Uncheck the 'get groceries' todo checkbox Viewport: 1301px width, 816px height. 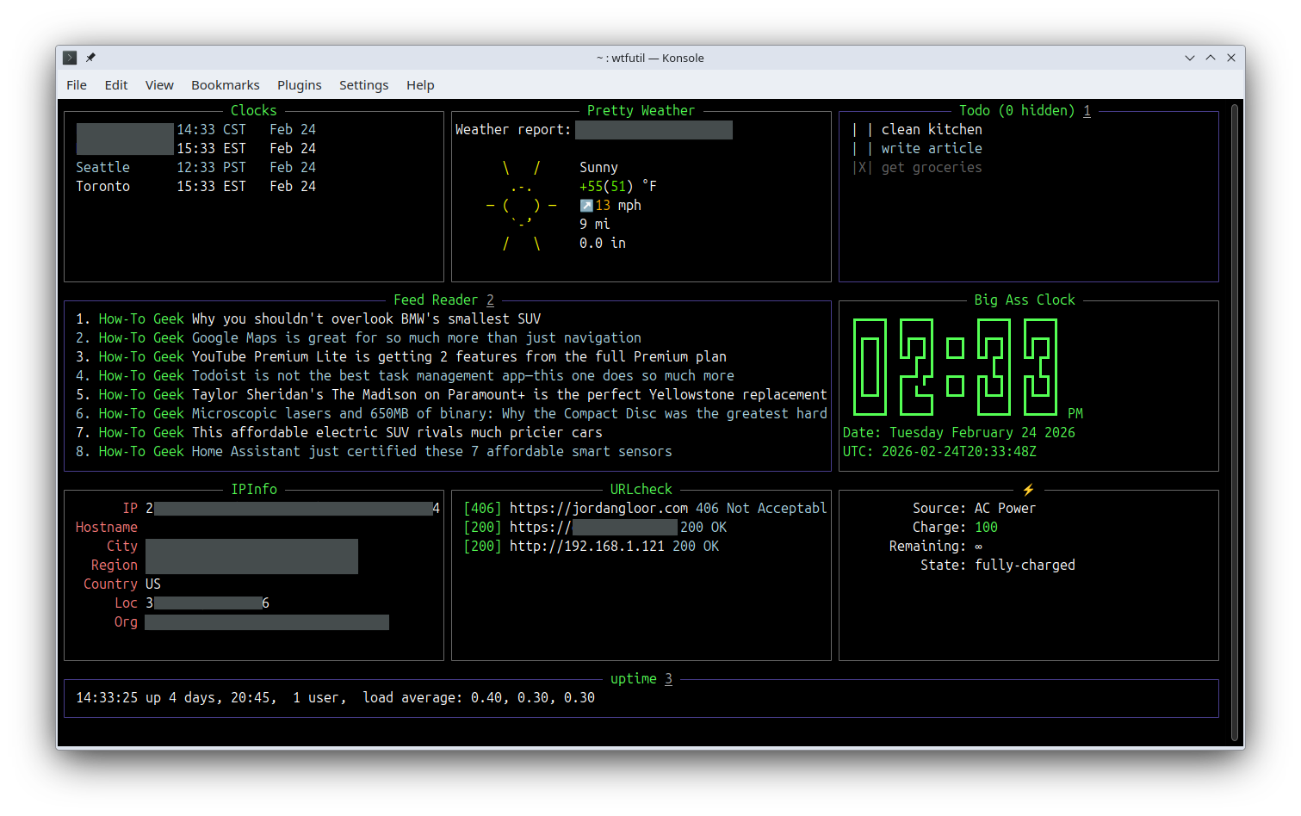click(862, 167)
